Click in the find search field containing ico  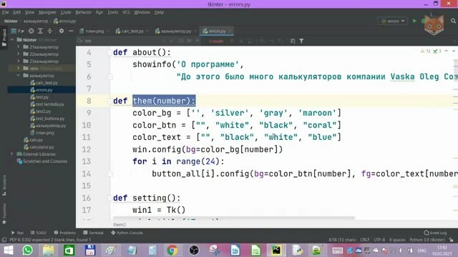(122, 41)
